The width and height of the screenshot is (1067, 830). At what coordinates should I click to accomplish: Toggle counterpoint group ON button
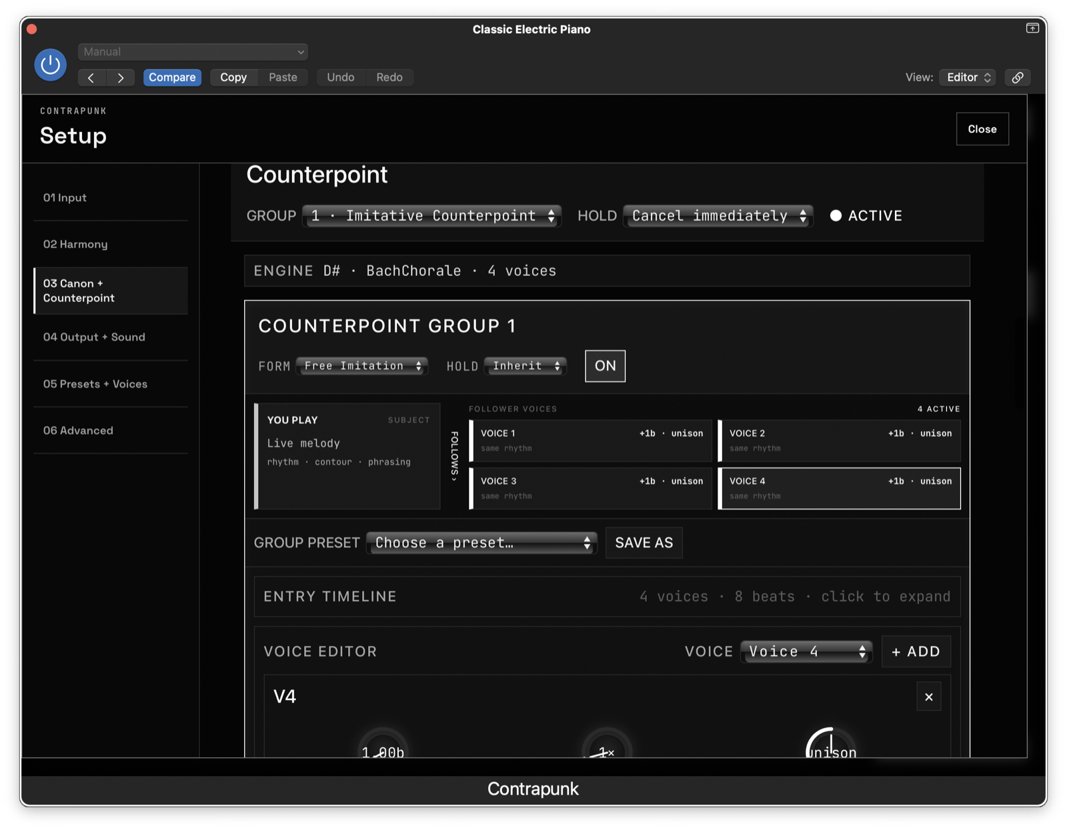[605, 366]
